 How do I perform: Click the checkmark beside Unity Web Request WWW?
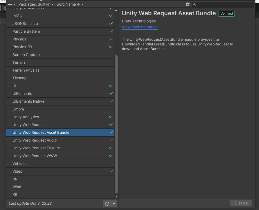(x=111, y=156)
